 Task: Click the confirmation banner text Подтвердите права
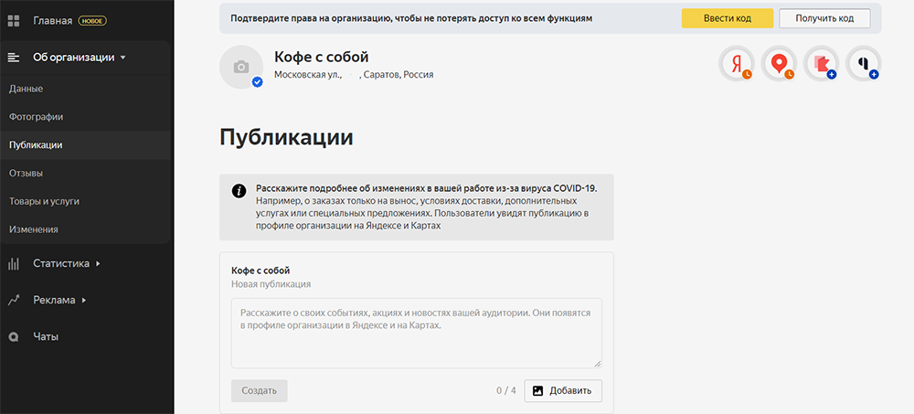point(411,18)
